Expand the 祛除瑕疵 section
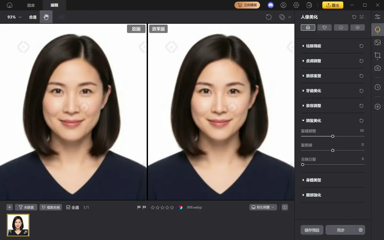The width and height of the screenshot is (384, 240). coord(313,46)
